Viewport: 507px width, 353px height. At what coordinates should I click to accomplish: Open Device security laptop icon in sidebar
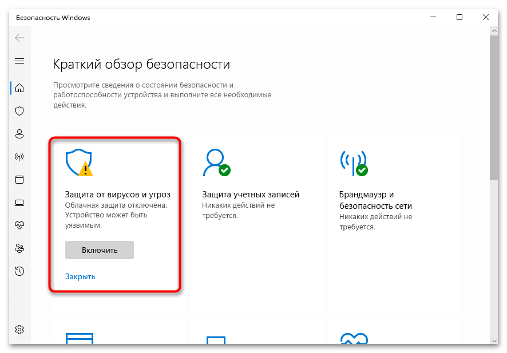click(19, 203)
